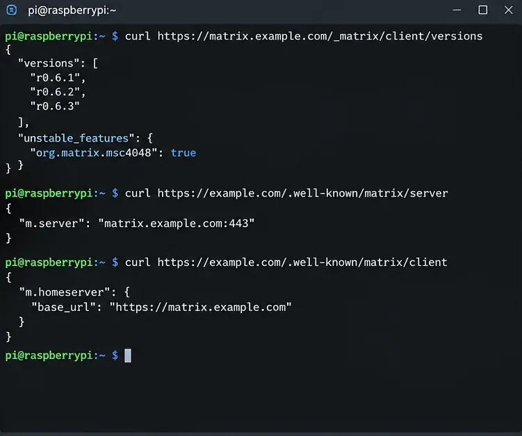Viewport: 522px width, 436px height.
Task: Click the prompt before the matrix/server curl
Action: pyautogui.click(x=62, y=193)
